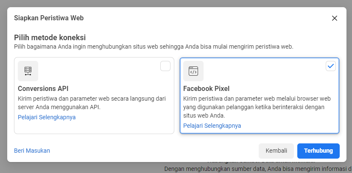
Task: Open Pelajari Selengkapnya under Conversions API
Action: (47, 117)
